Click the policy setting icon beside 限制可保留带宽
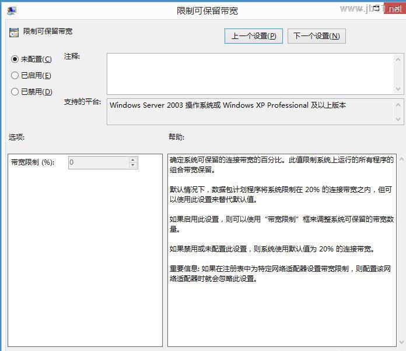406x351 pixels. [14, 33]
